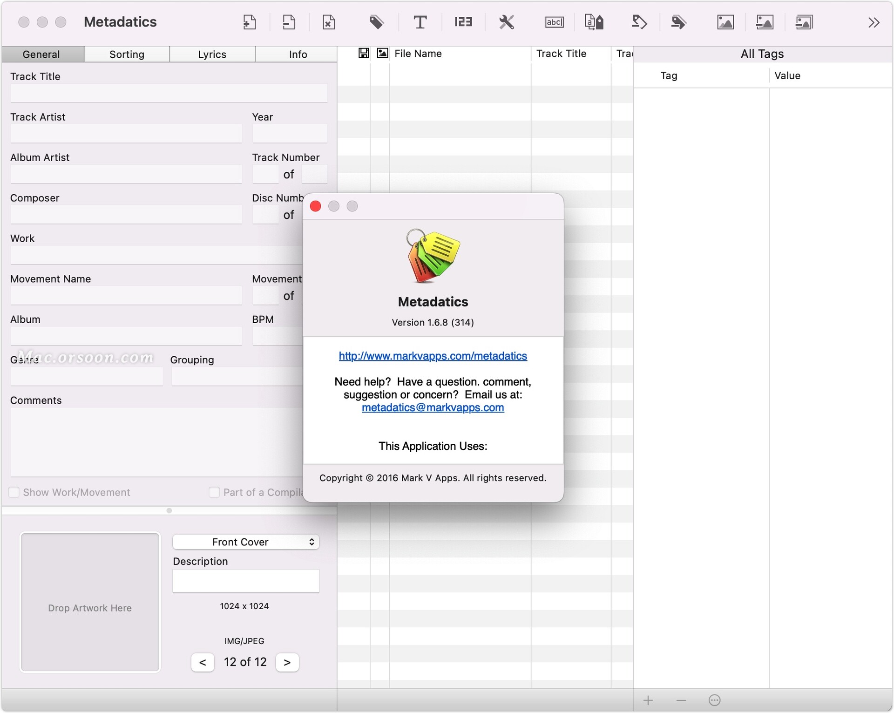The image size is (894, 713).
Task: Click the '123' numbering toolbar icon
Action: [463, 22]
